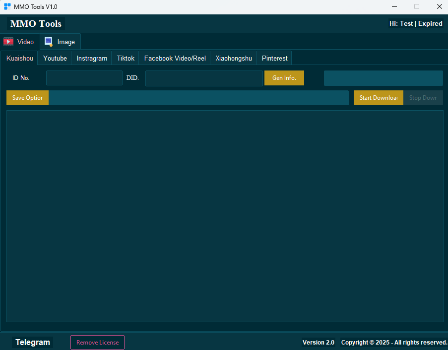This screenshot has width=448, height=350.
Task: Click the DID. label
Action: [132, 78]
